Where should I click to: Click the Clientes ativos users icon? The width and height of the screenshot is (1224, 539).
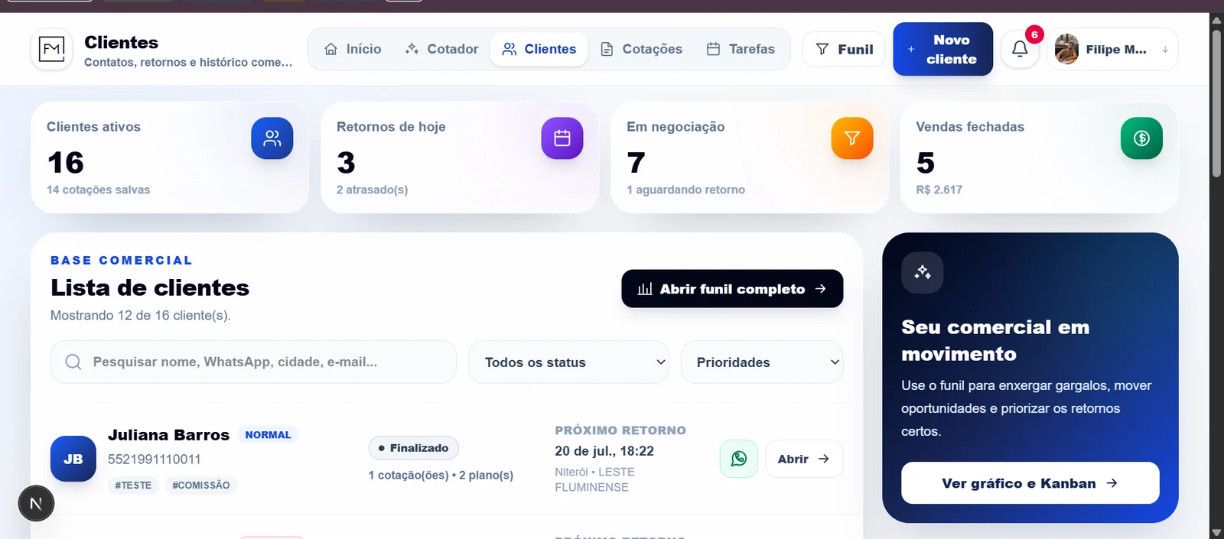point(272,138)
